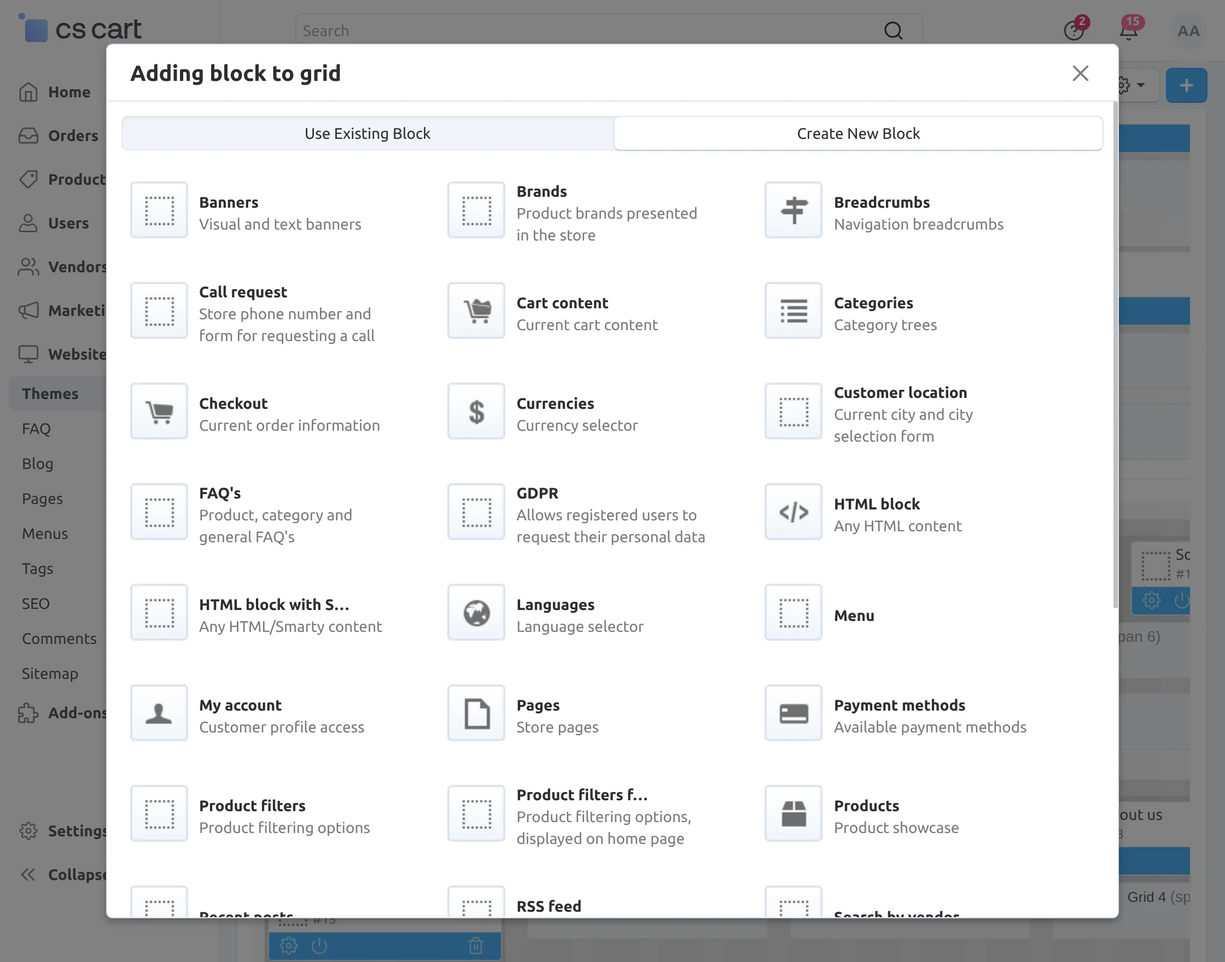The width and height of the screenshot is (1225, 962).
Task: Select the Currencies block title
Action: (555, 403)
